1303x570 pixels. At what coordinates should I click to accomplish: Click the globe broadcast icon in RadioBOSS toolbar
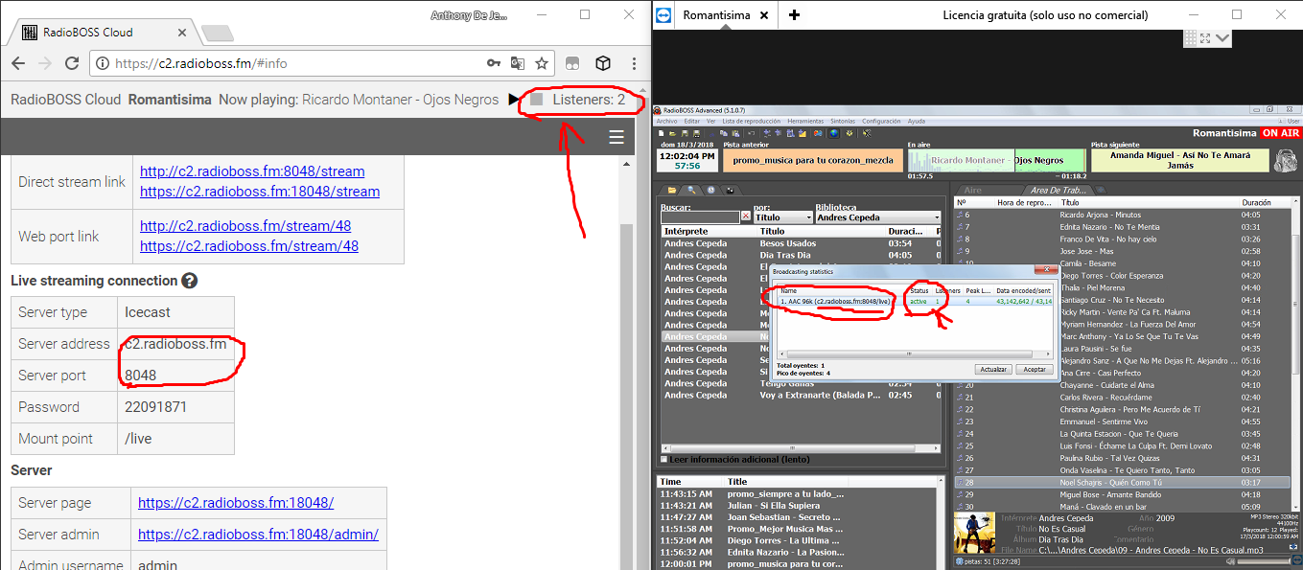click(834, 133)
